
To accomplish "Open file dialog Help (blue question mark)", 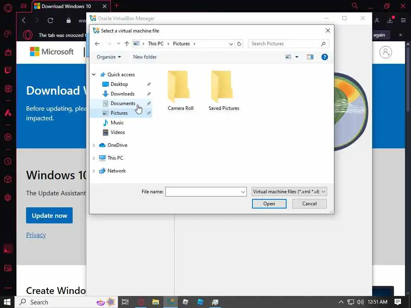I will (x=324, y=57).
